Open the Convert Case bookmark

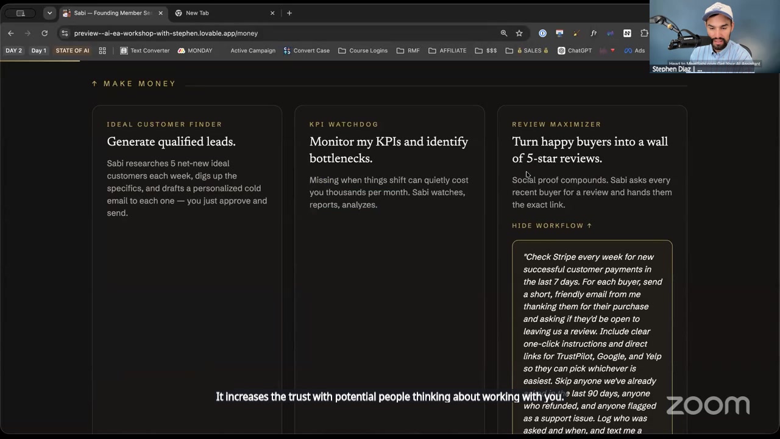tap(307, 51)
